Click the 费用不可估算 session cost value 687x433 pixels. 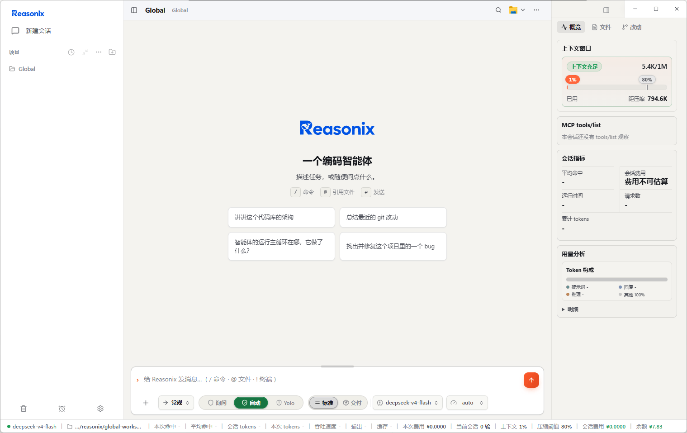click(x=646, y=181)
